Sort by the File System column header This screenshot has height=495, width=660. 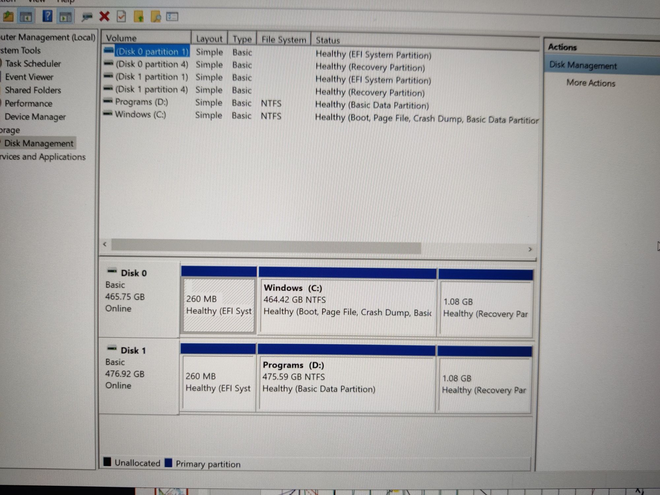click(x=284, y=40)
